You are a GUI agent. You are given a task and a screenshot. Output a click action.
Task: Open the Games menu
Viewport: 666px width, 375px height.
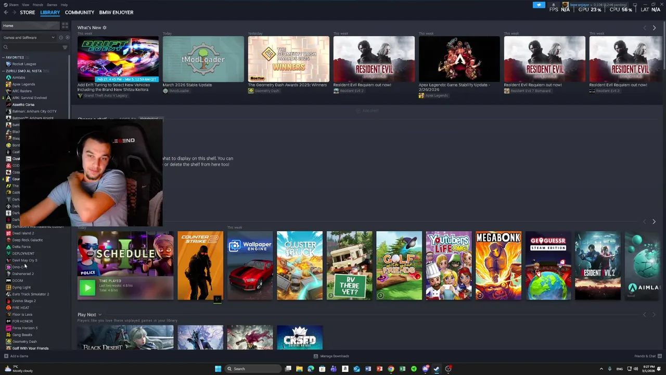click(52, 5)
